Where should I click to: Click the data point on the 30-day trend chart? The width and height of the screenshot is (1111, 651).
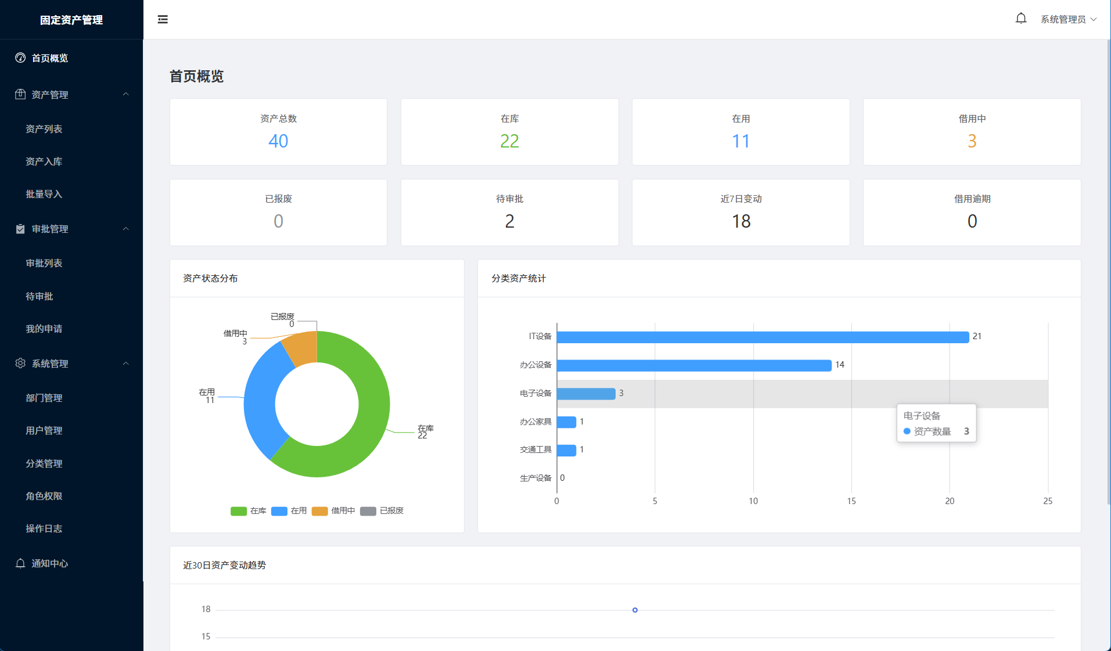(635, 610)
